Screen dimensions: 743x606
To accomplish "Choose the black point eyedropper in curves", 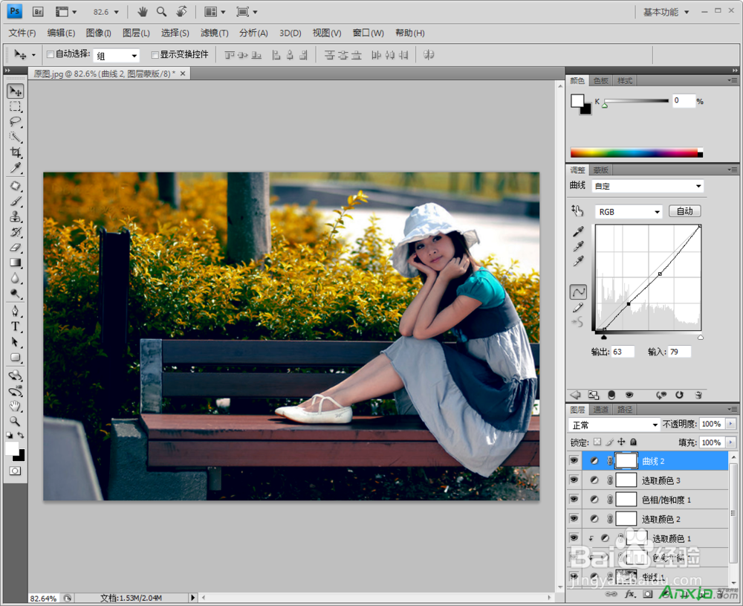I will tap(578, 231).
